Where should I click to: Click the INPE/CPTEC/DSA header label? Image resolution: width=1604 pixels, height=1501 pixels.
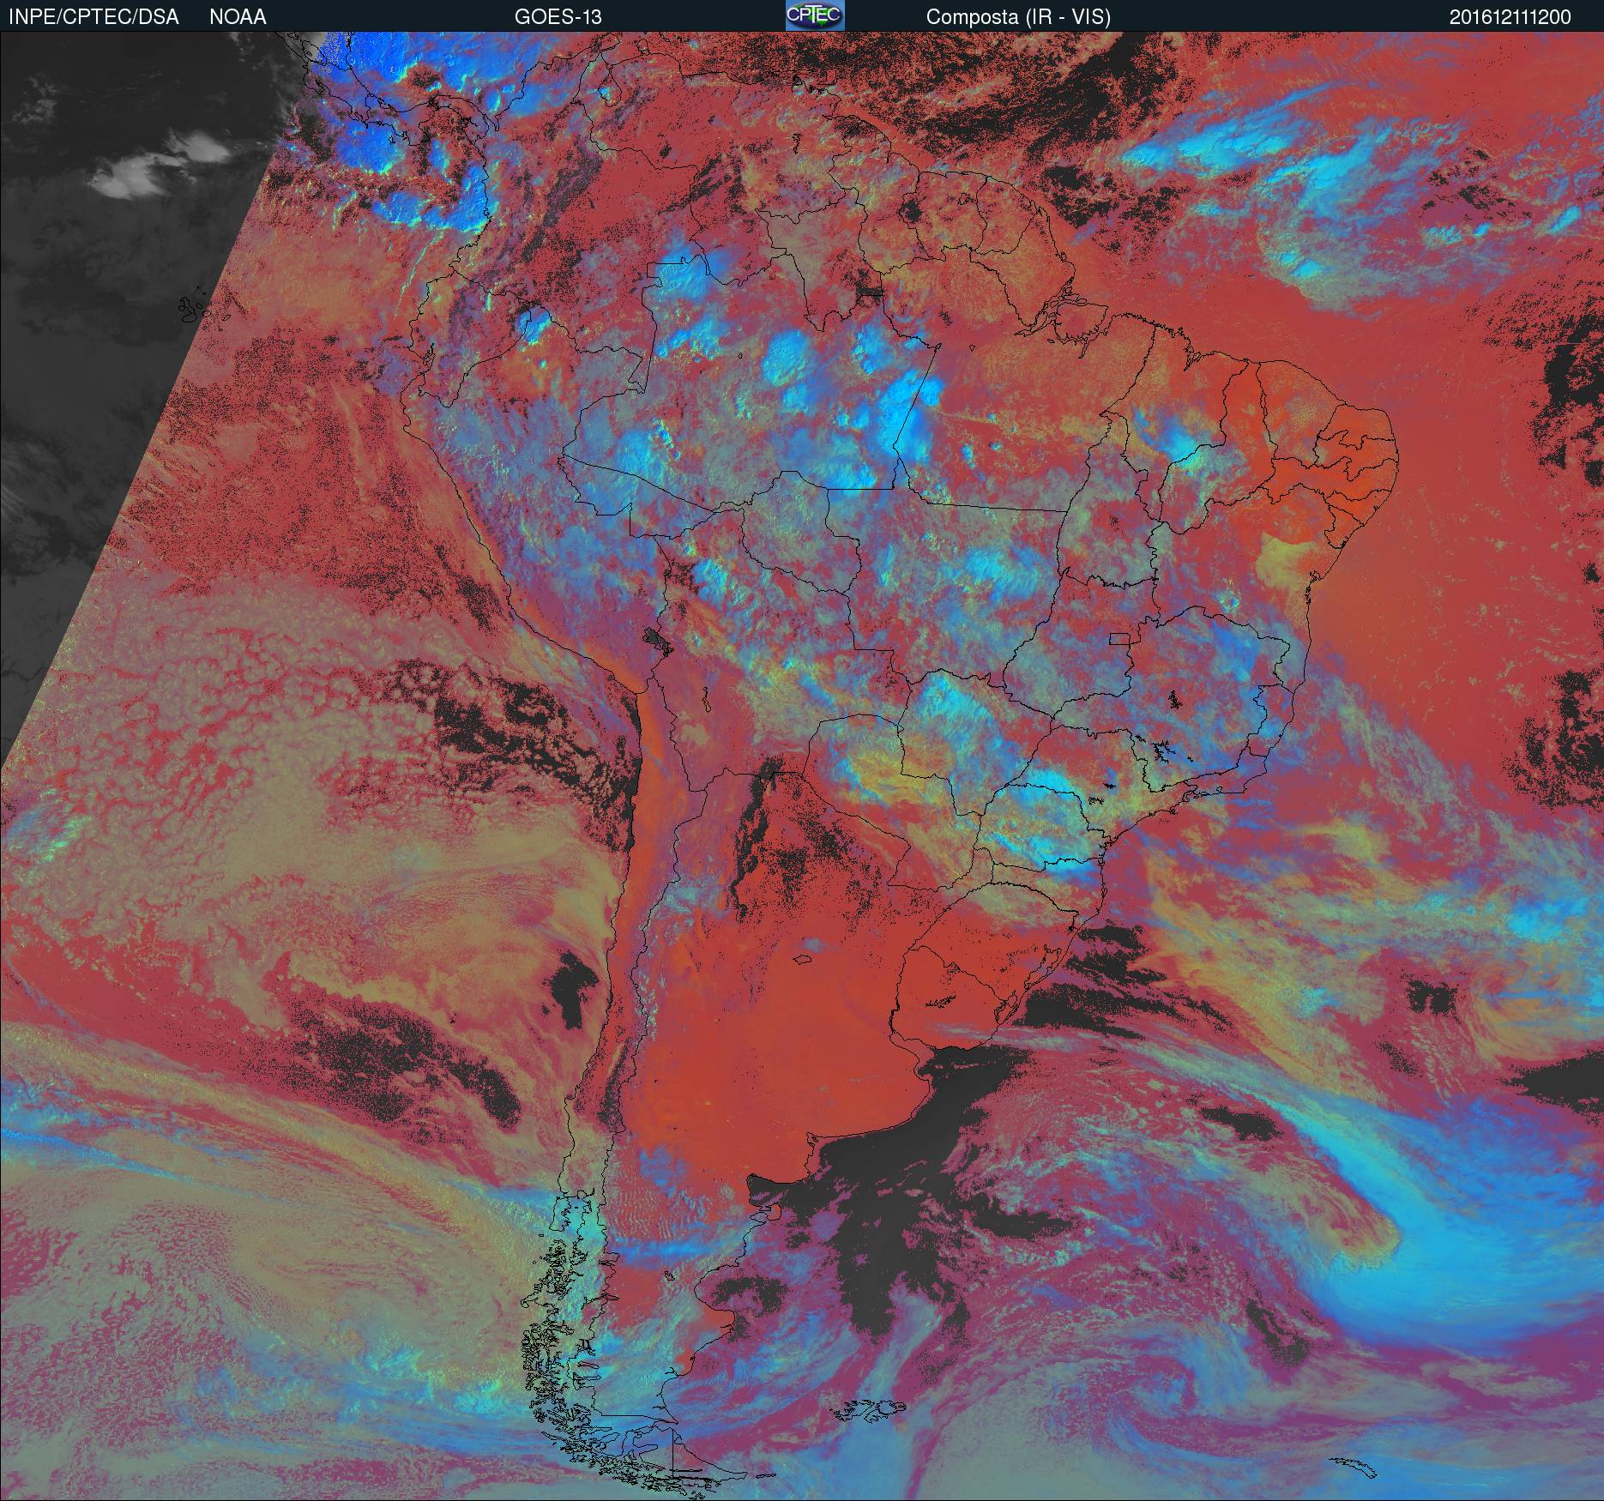(93, 17)
